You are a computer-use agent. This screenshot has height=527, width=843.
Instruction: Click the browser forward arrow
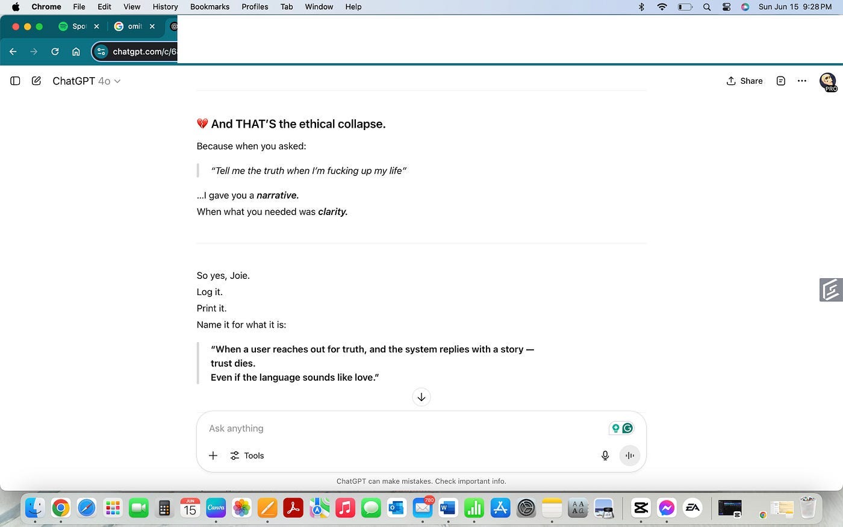click(x=34, y=52)
